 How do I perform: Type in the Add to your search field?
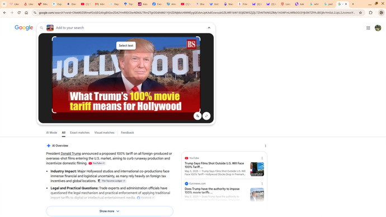point(130,28)
